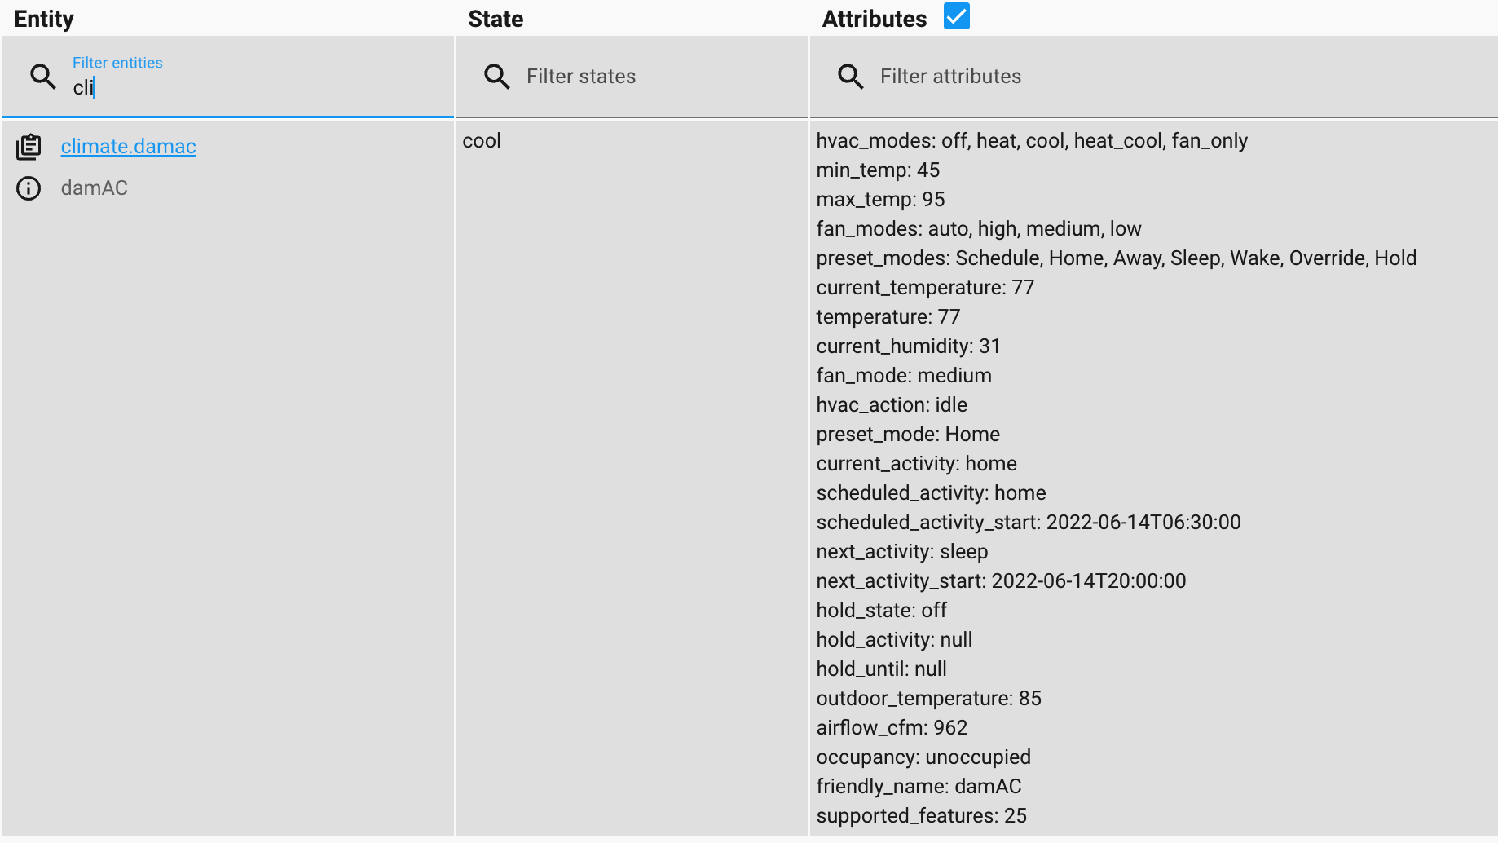Screen dimensions: 1498x843
Task: Click the hvac_modes attribute line
Action: tap(1031, 141)
